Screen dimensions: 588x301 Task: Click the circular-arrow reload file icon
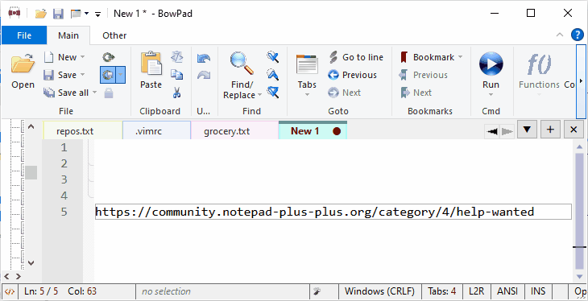(109, 57)
